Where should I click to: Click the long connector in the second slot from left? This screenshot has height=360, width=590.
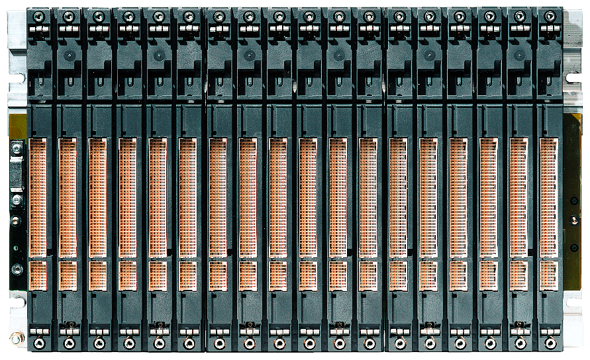point(68,197)
